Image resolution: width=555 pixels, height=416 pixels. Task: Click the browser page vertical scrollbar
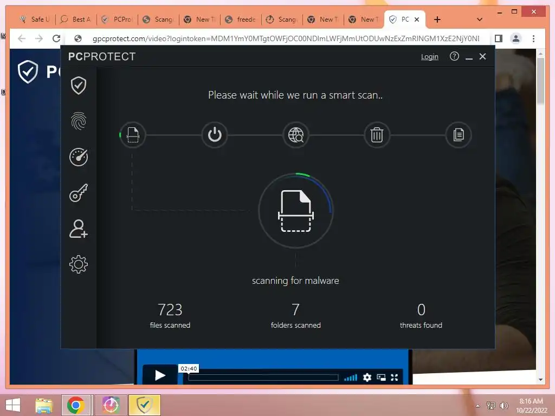(x=540, y=81)
